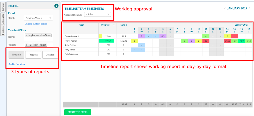Export the report to Excel
The height and width of the screenshot is (116, 254).
coord(78,112)
